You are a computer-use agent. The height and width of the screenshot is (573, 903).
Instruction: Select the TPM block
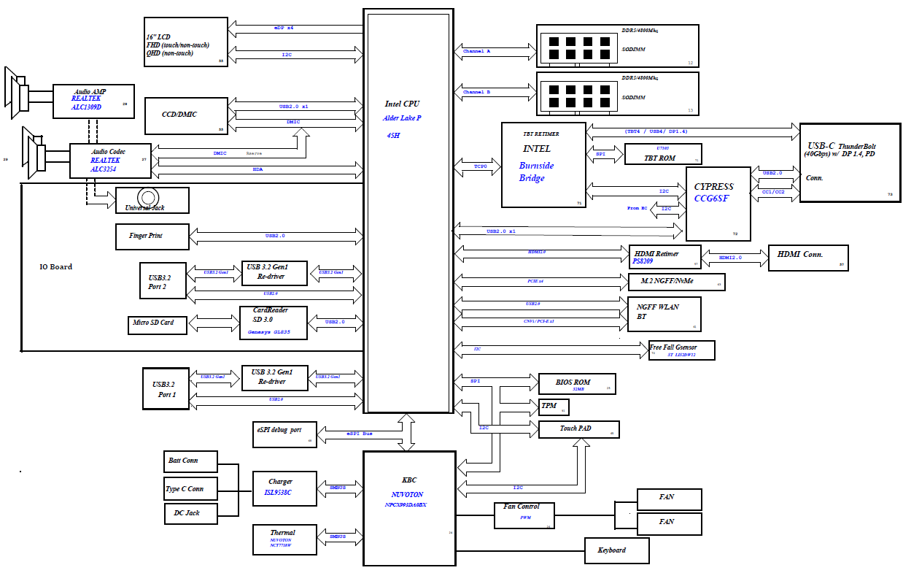[x=553, y=407]
